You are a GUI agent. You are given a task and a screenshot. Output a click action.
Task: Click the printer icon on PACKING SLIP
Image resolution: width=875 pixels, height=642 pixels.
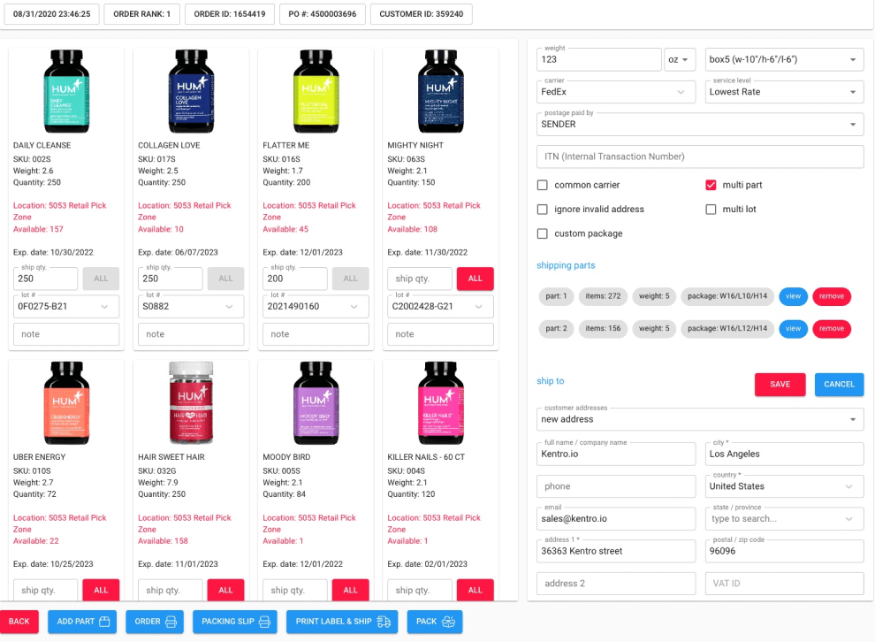coord(264,622)
